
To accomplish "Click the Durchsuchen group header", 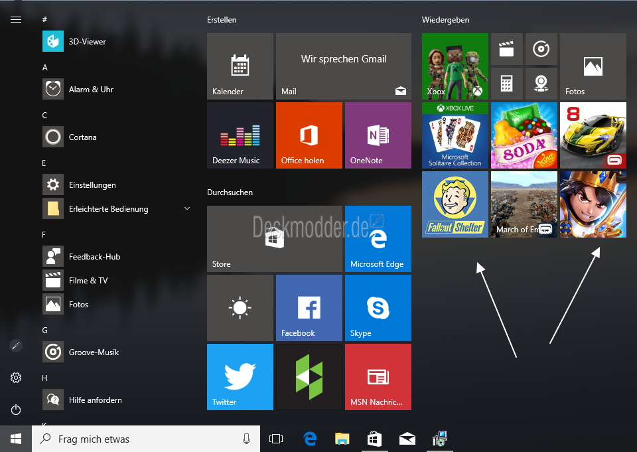I will 230,192.
